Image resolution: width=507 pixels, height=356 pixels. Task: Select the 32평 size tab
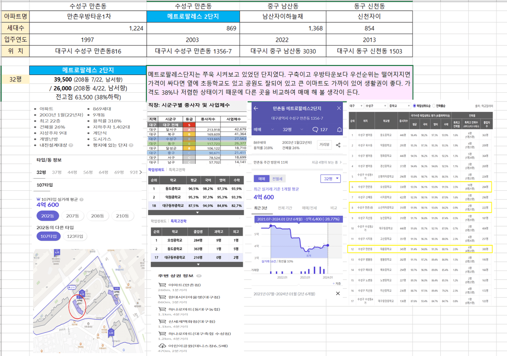(41, 172)
